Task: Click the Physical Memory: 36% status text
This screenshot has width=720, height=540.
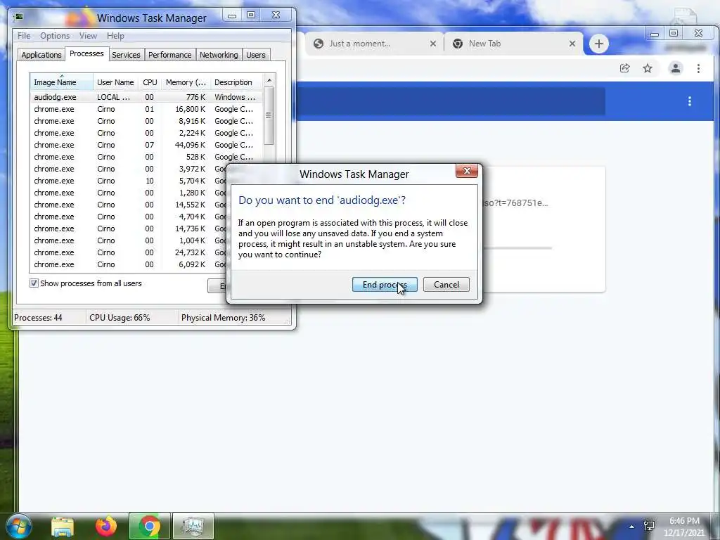Action: click(x=223, y=317)
